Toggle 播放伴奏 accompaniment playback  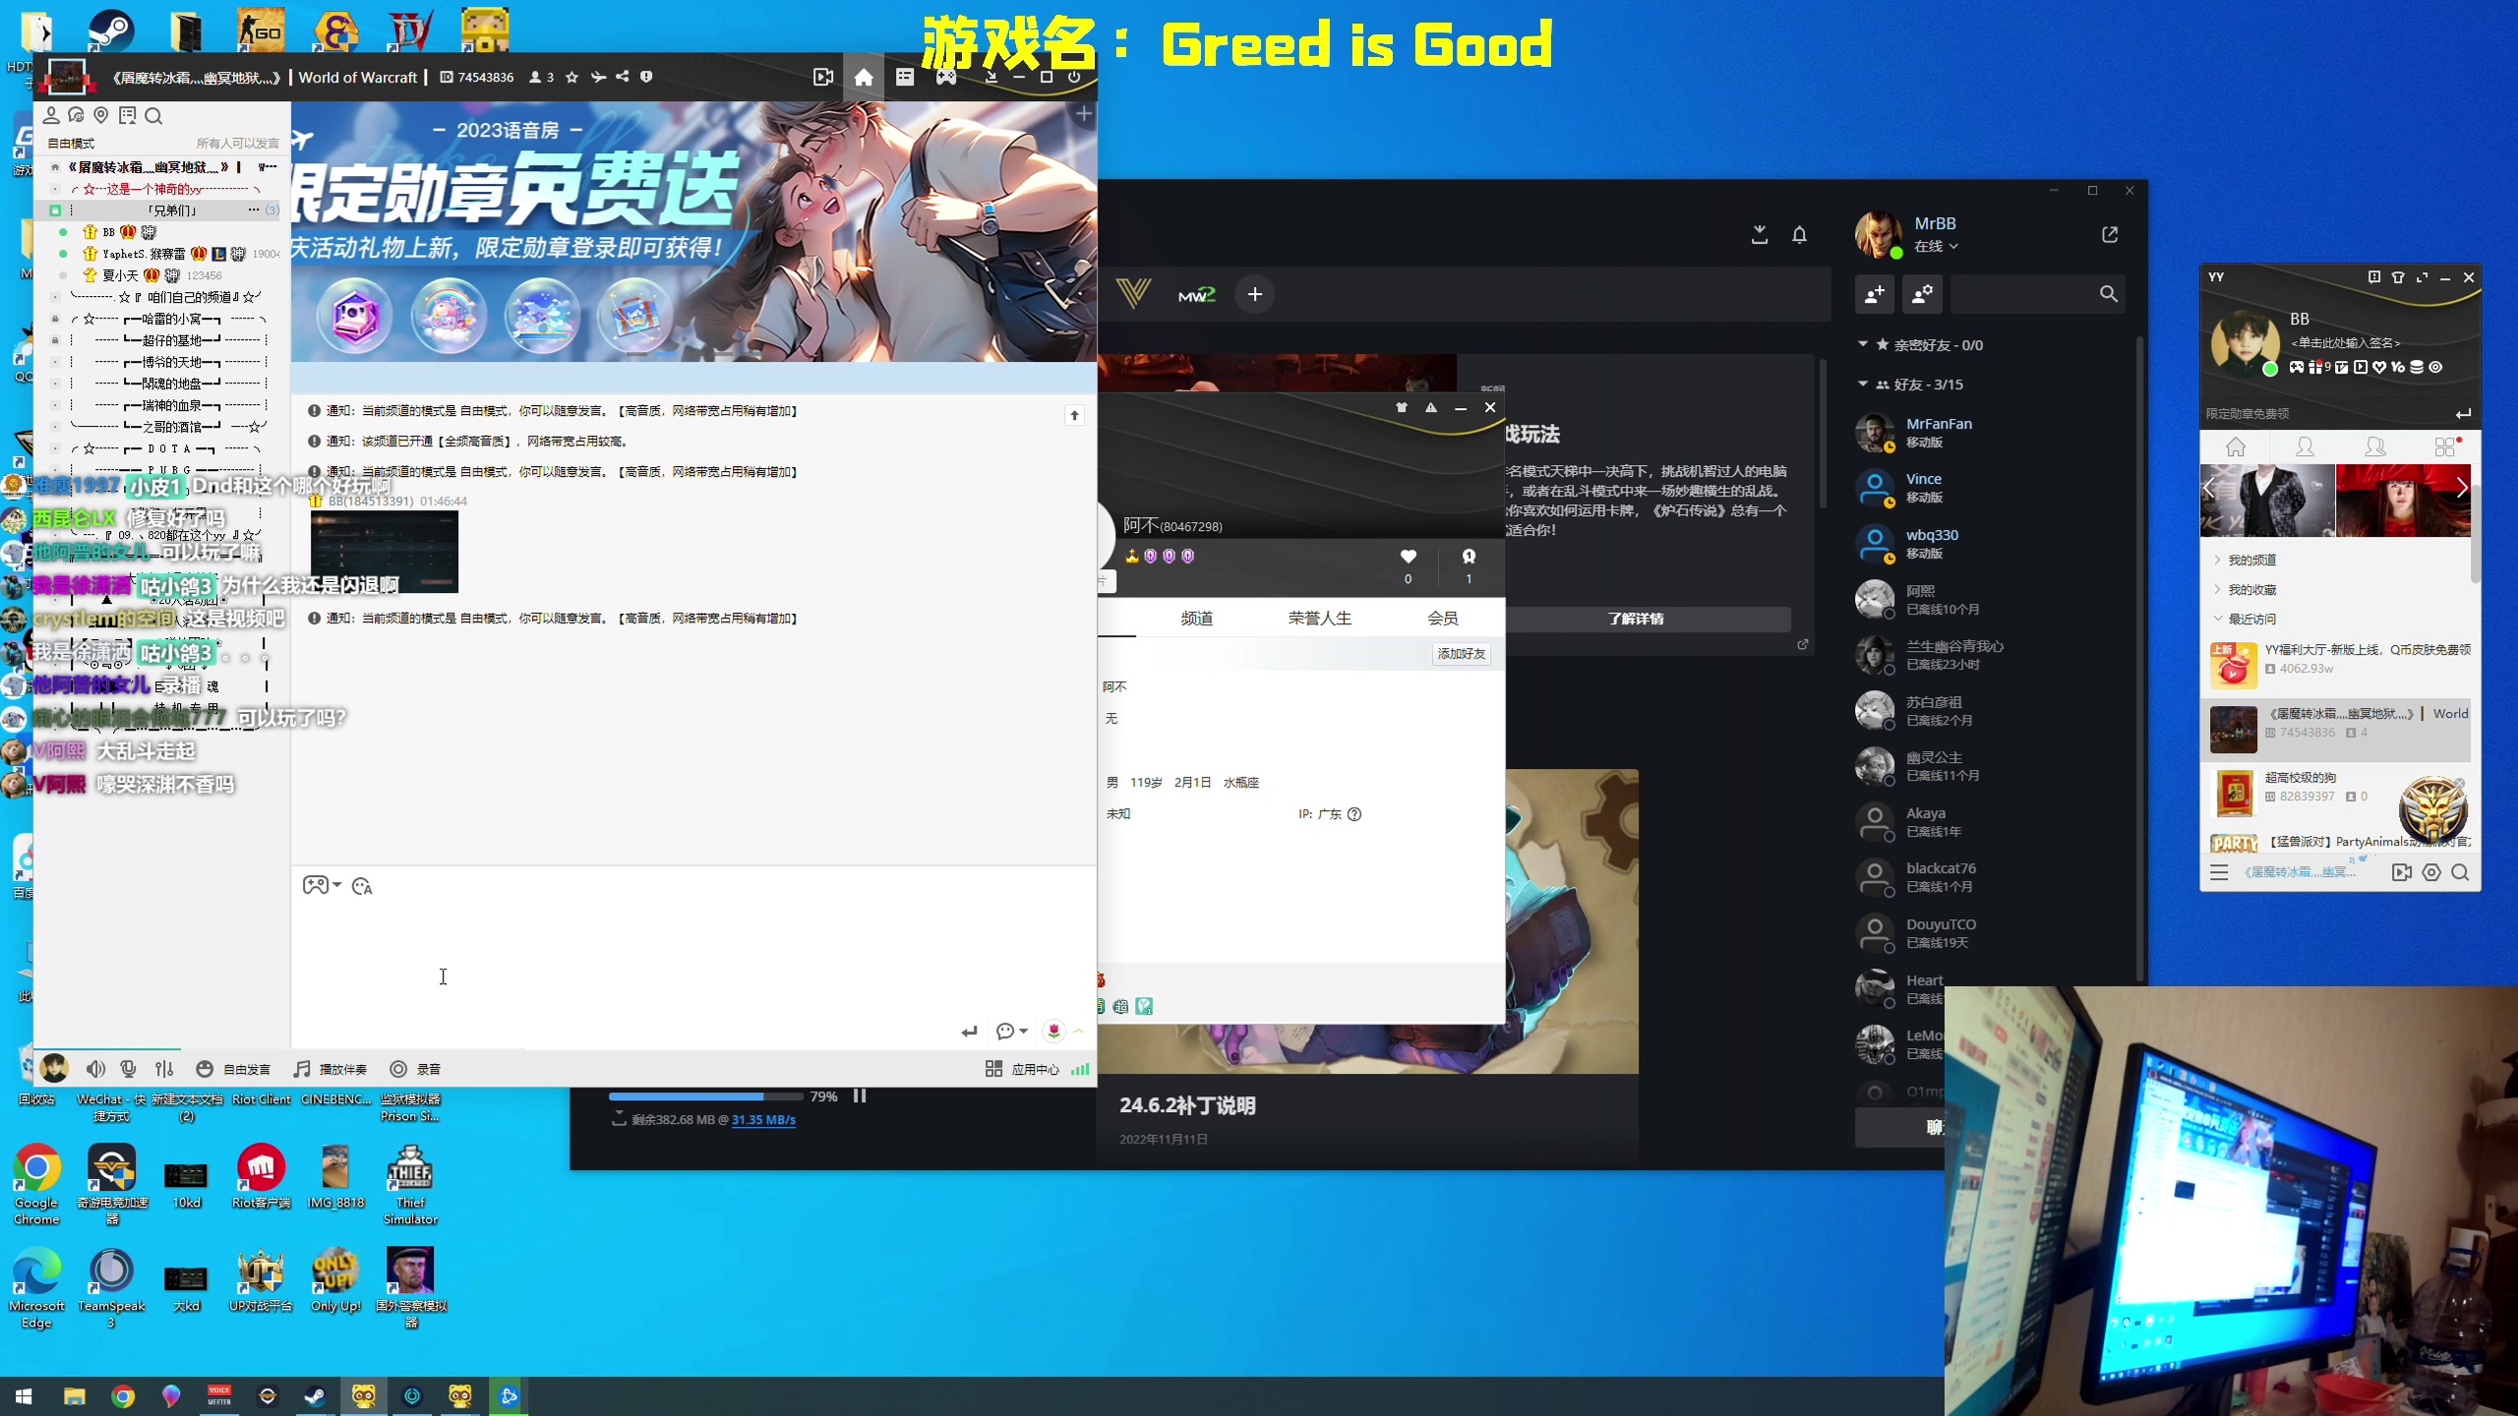(330, 1069)
